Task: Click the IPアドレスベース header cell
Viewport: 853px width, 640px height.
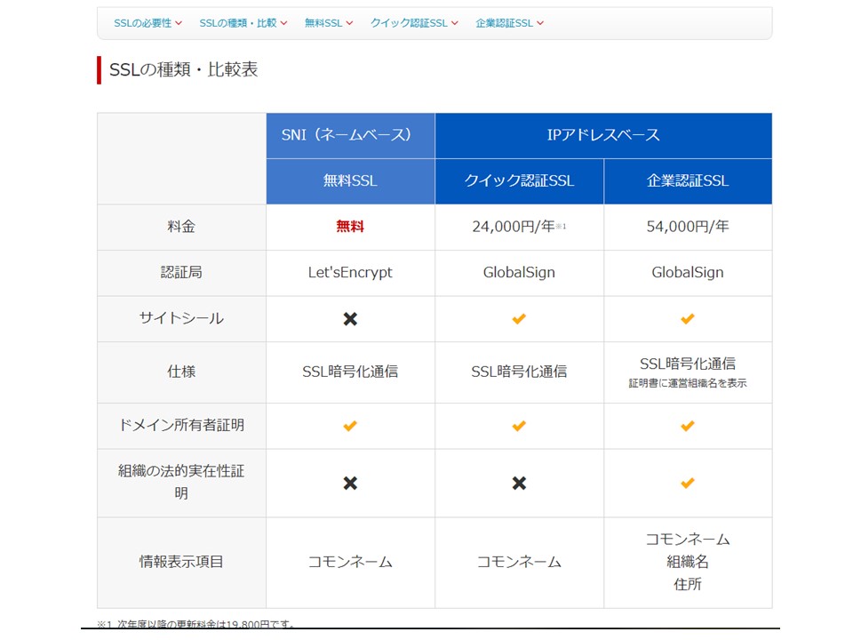Action: pos(603,135)
